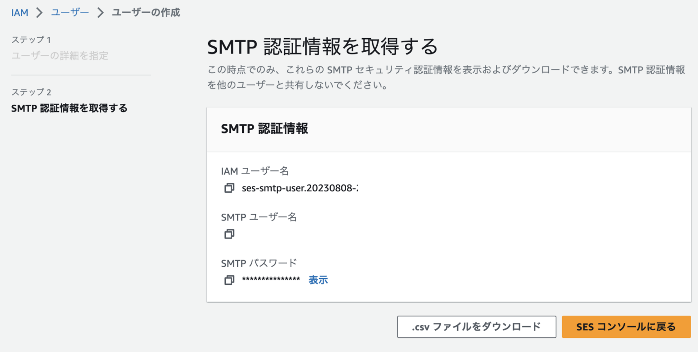The height and width of the screenshot is (352, 698).
Task: Click the copy icon under SMTP ユーザー名
Action: point(229,234)
